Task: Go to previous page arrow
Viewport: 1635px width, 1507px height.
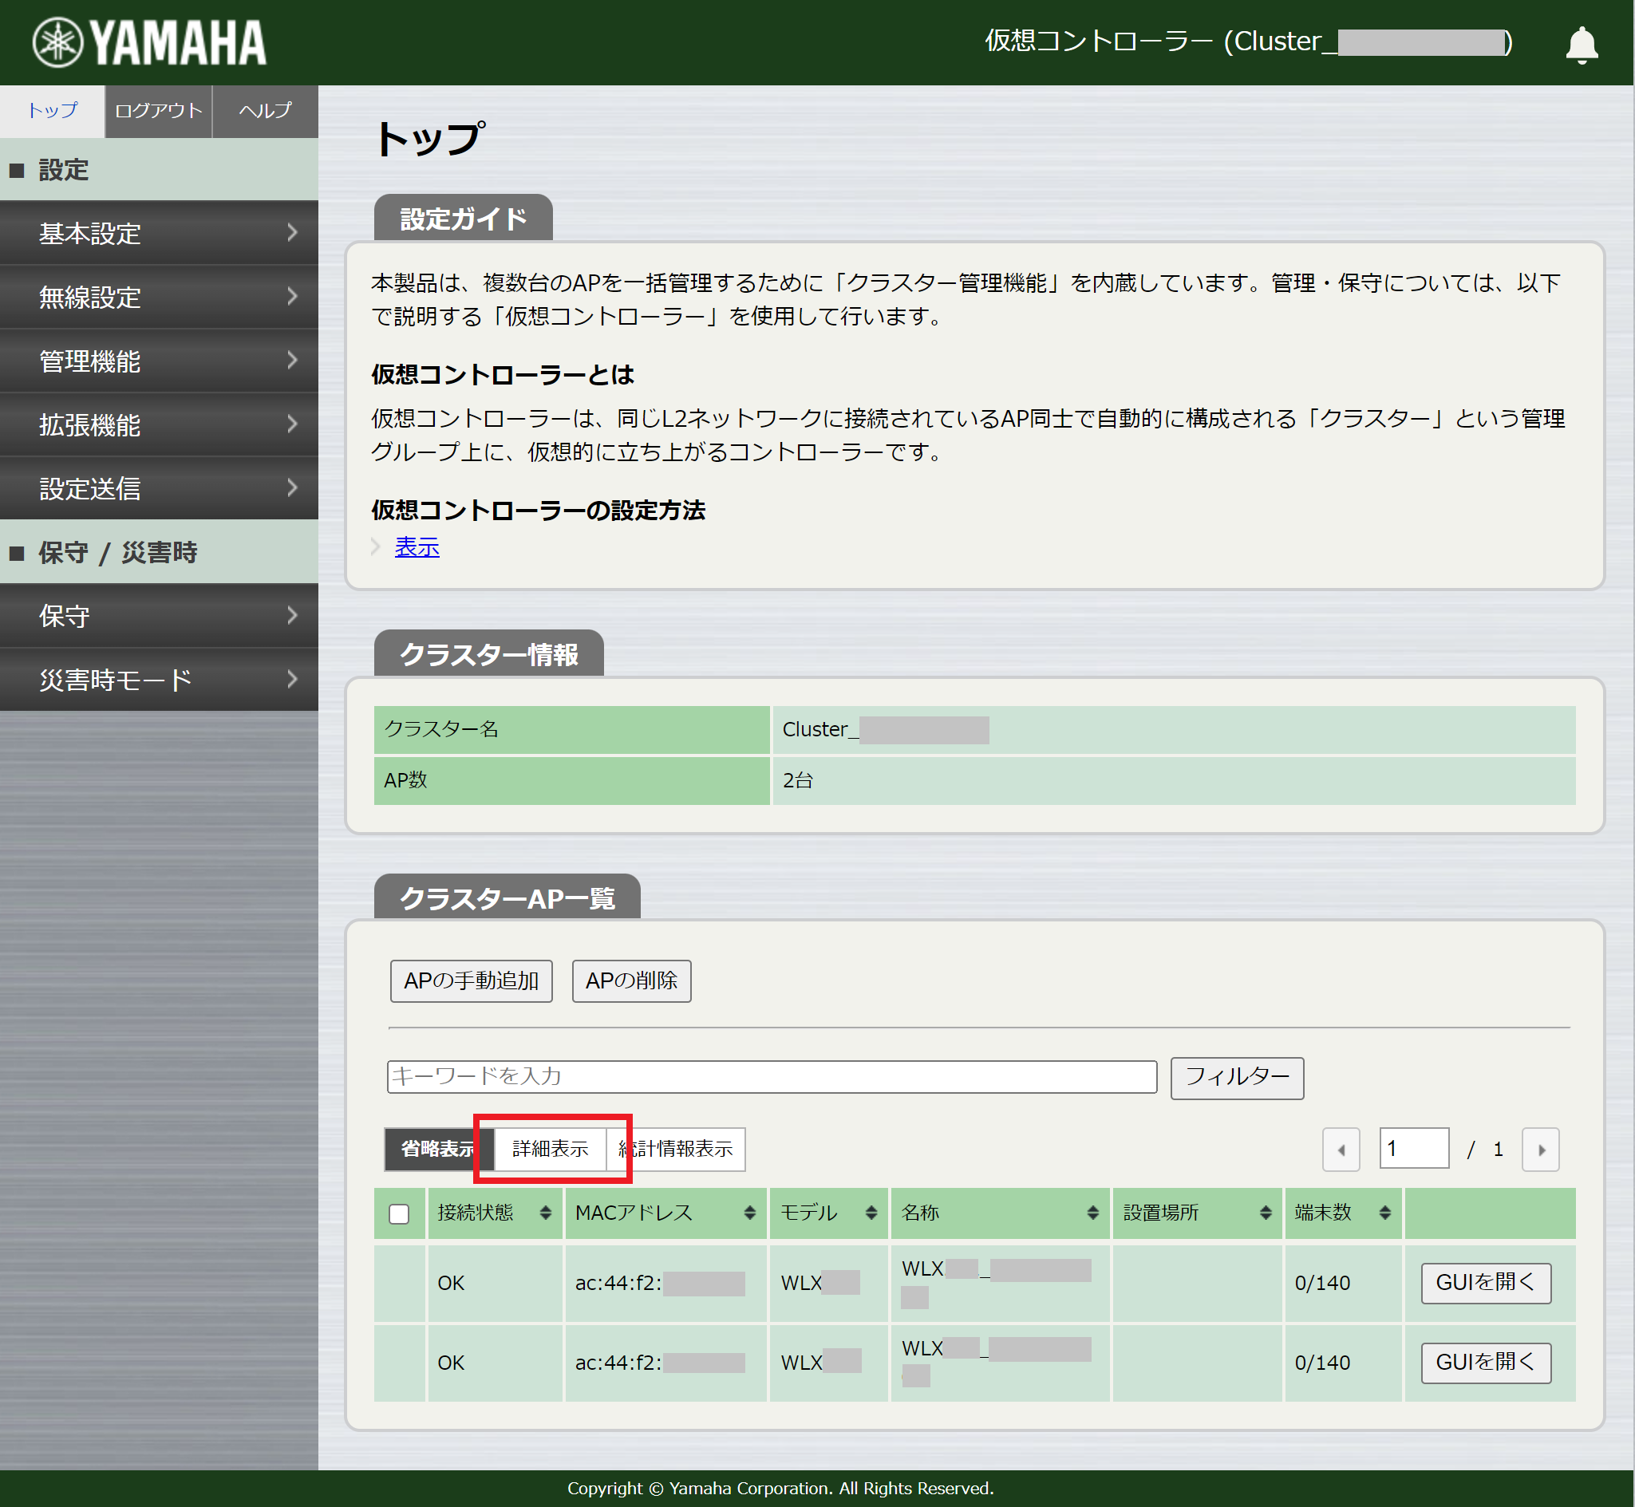Action: 1341,1149
